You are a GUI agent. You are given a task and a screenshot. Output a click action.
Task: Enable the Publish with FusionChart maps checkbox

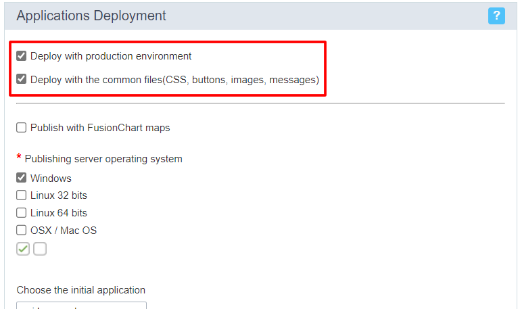pyautogui.click(x=22, y=128)
